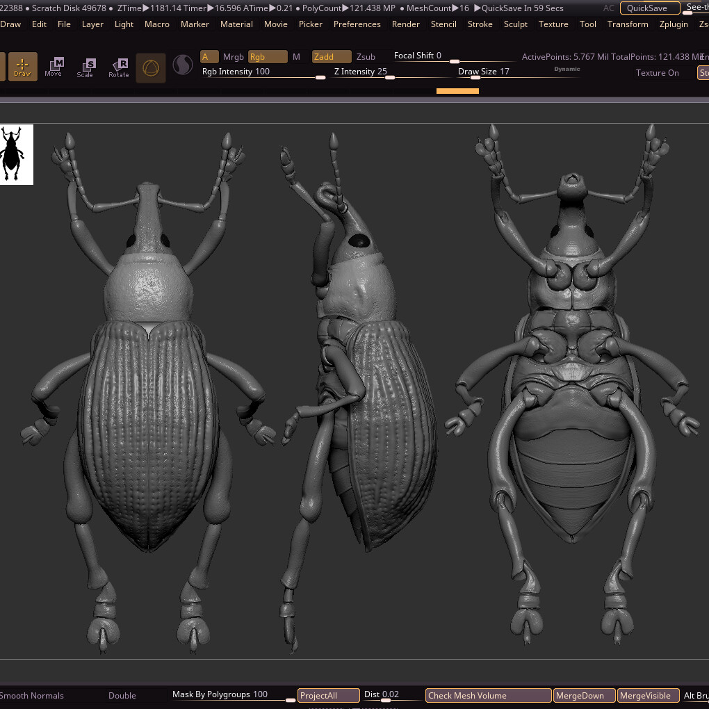Open the Zplugin menu
The height and width of the screenshot is (709, 709).
point(673,24)
